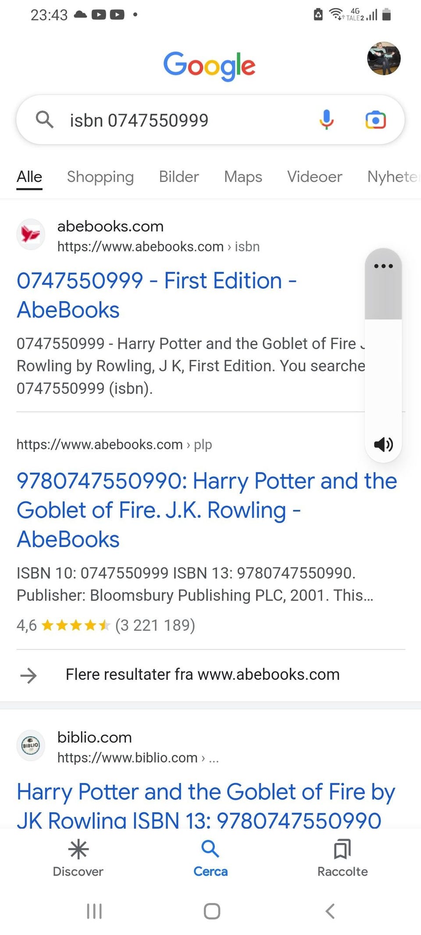Open biblio.com Harry Potter Goblet result

[x=206, y=806]
